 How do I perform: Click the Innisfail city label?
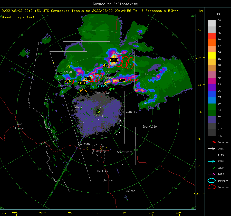(x=104, y=93)
